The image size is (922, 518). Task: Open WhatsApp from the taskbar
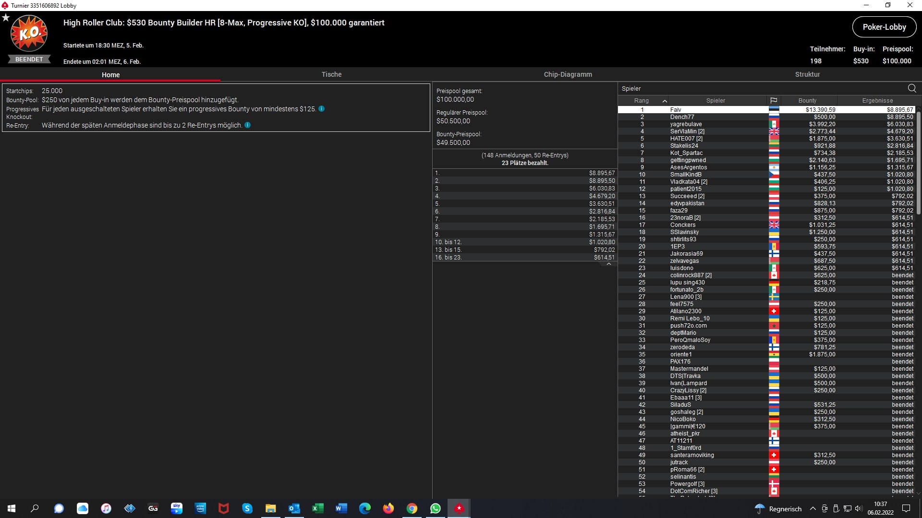pyautogui.click(x=435, y=508)
